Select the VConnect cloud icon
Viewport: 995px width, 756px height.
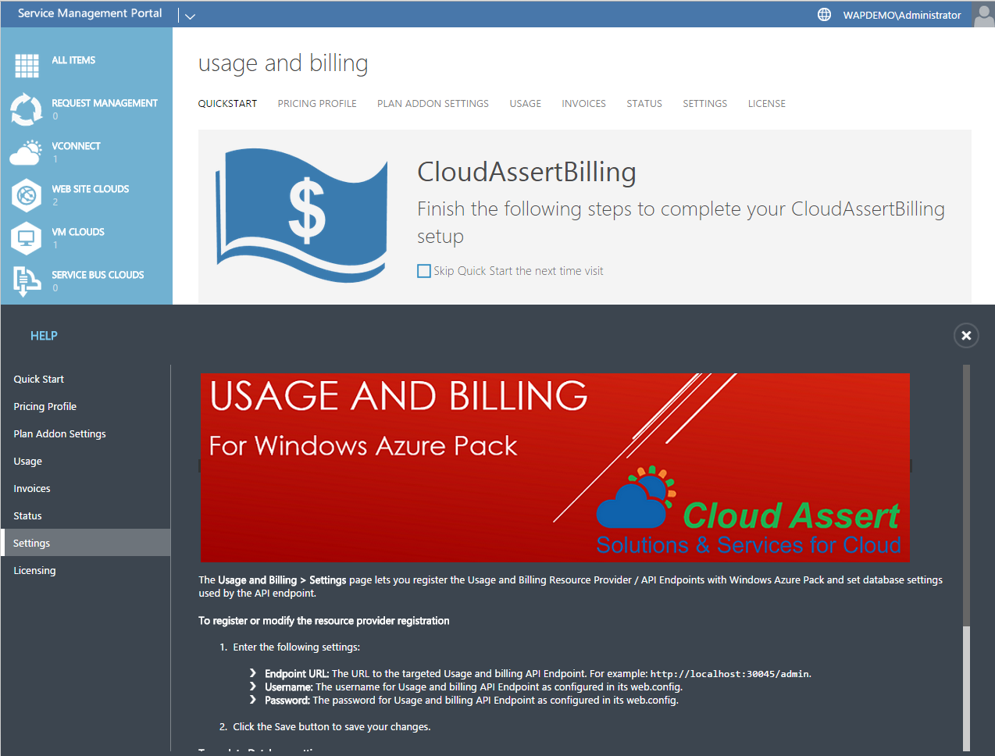click(x=26, y=152)
